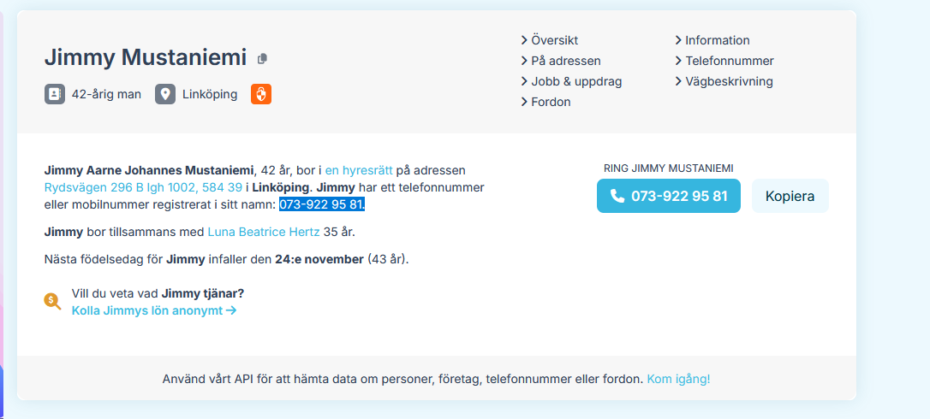Click the phone icon in the call button

(617, 196)
